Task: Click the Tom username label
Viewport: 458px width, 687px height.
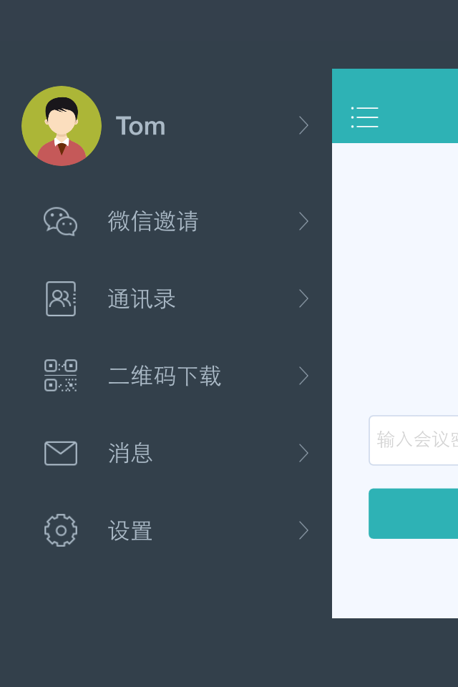Action: tap(141, 126)
